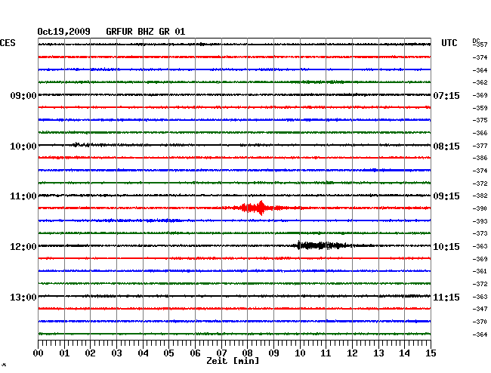Click the DC offset value -382
This screenshot has width=491, height=373.
(x=480, y=196)
